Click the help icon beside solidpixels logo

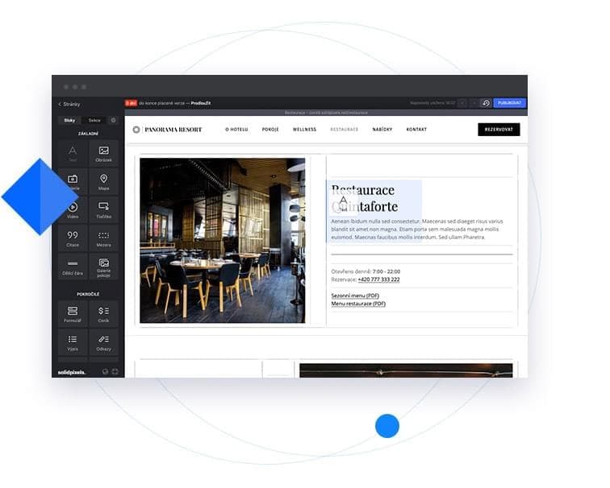click(x=105, y=371)
